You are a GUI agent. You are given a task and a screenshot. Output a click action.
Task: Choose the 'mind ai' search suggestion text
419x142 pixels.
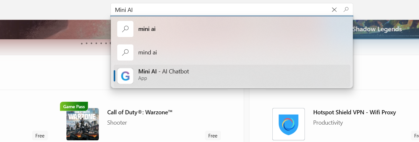point(148,52)
